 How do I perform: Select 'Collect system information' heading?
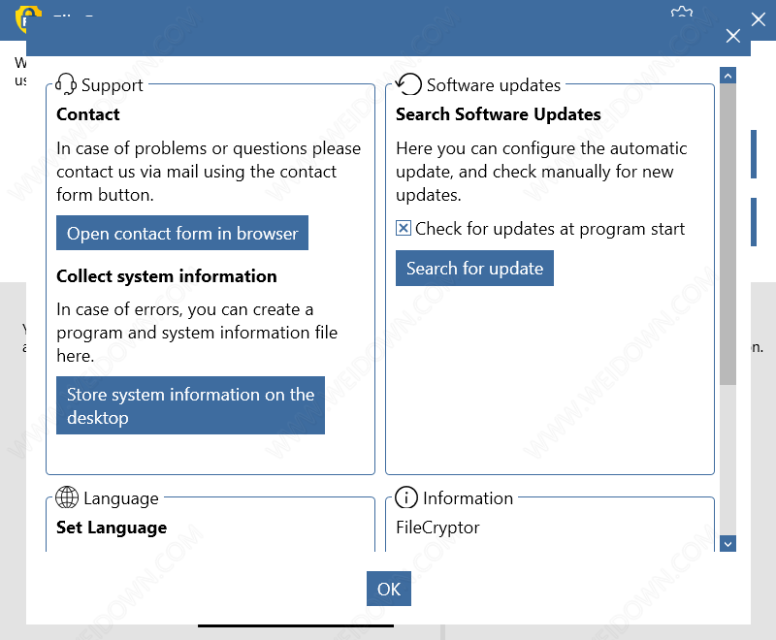coord(166,276)
